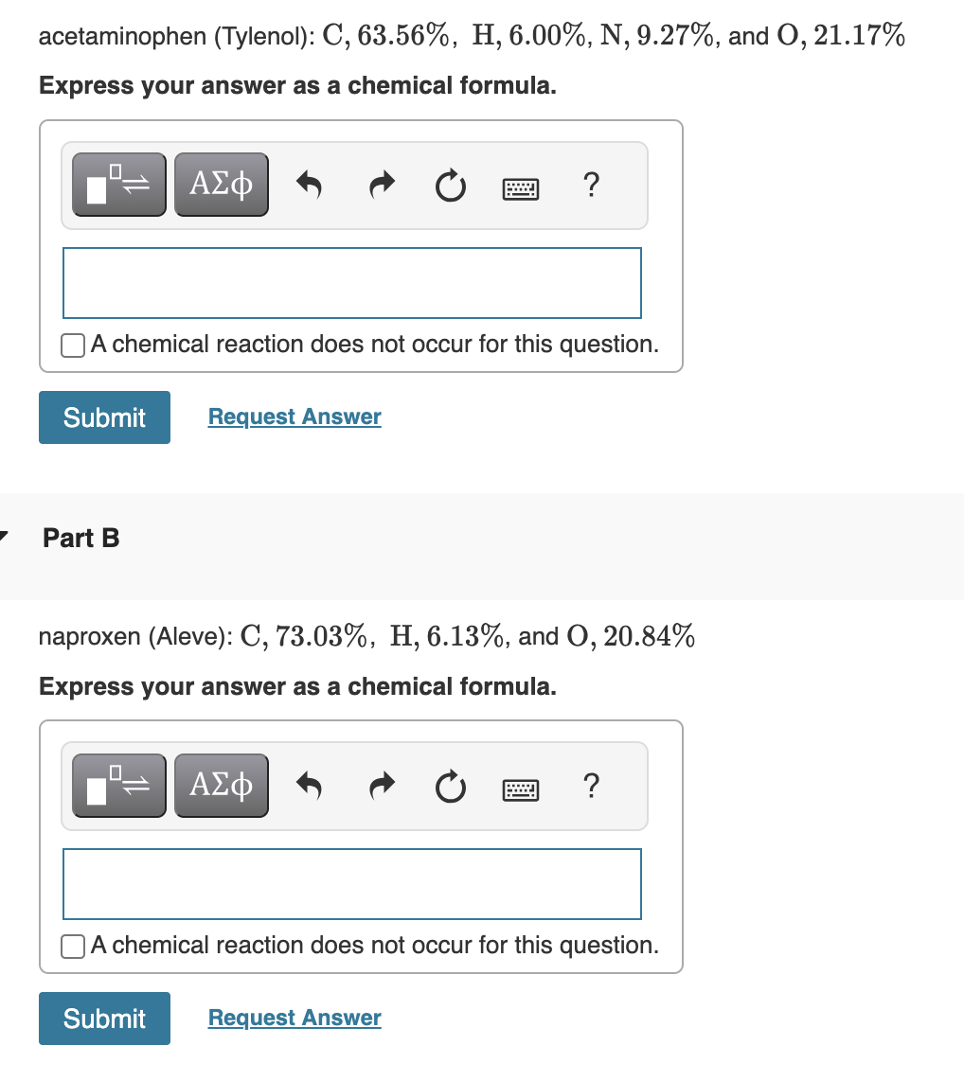Collapse the Part B section triangle

click(x=5, y=535)
